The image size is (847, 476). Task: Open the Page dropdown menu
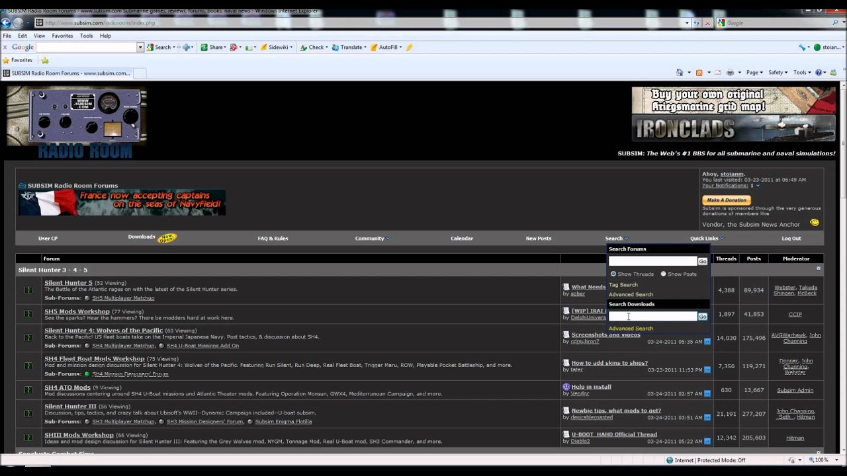[x=755, y=73]
